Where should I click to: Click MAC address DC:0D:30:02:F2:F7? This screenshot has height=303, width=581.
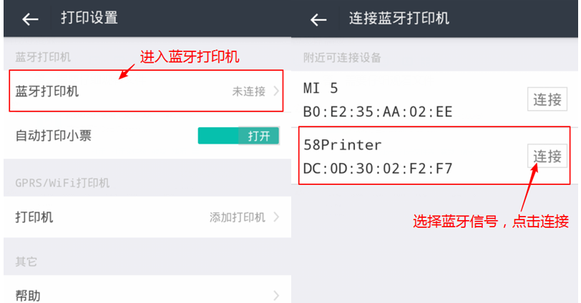point(378,169)
